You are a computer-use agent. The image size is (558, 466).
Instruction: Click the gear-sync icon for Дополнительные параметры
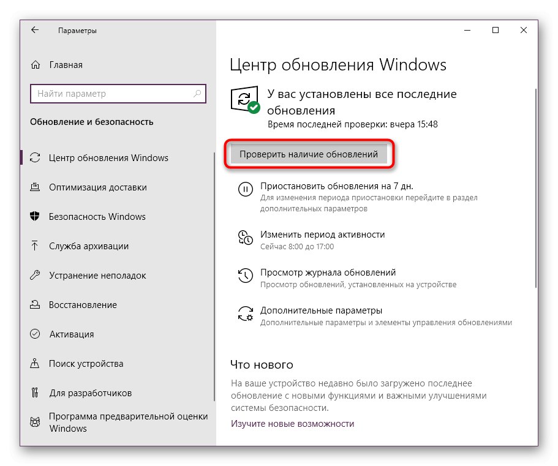click(245, 314)
